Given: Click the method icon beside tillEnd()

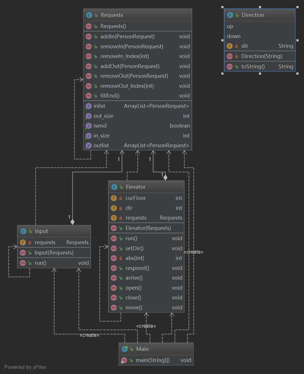Looking at the screenshot, I should click(x=89, y=96).
